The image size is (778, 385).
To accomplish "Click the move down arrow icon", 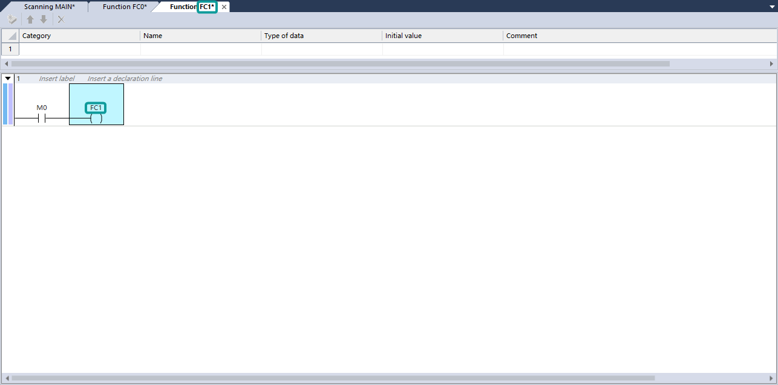I will point(44,19).
